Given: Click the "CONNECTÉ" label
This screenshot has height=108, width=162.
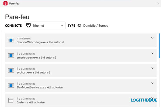Looking at the screenshot, I should pos(13,26).
